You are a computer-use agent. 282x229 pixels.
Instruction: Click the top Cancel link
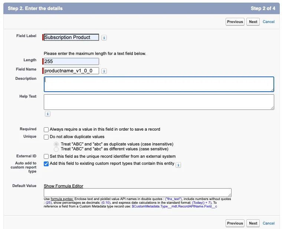[269, 22]
